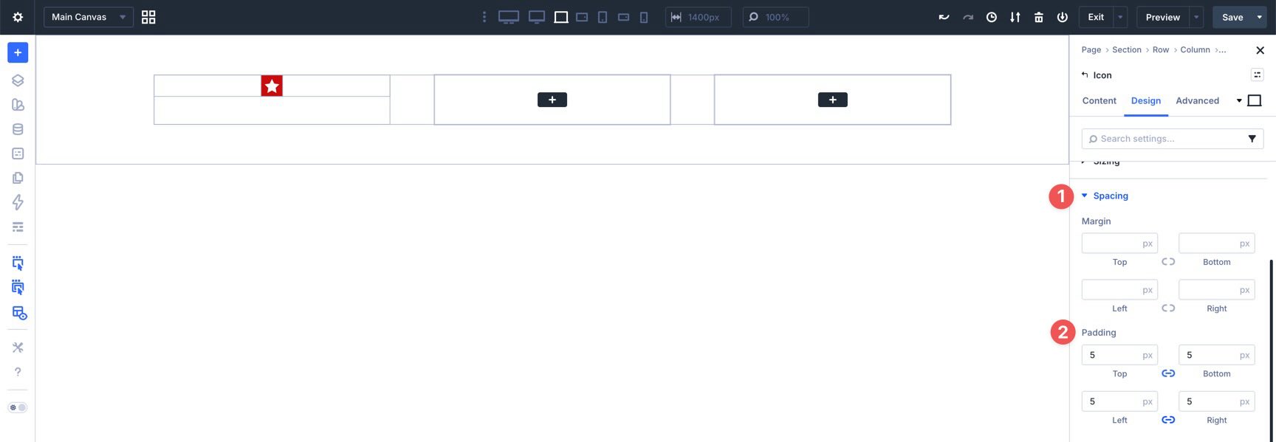1276x442 pixels.
Task: Click the Save button
Action: point(1232,17)
